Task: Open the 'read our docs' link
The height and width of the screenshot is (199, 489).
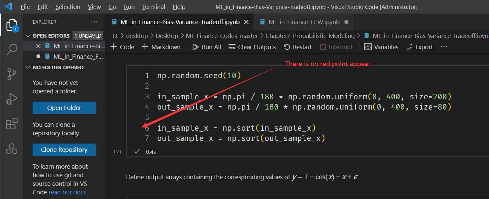Action: tap(67, 192)
